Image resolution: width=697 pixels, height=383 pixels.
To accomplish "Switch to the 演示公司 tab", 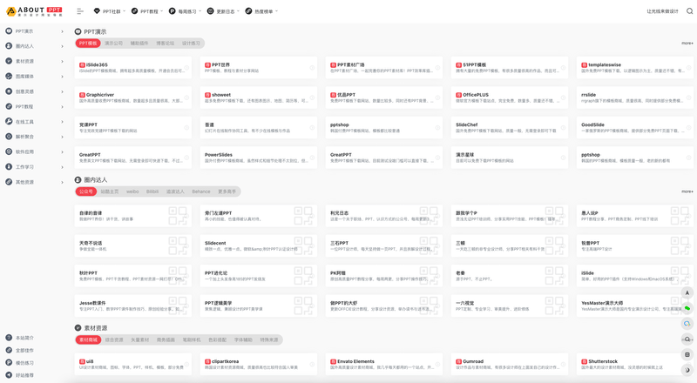I will coord(113,44).
